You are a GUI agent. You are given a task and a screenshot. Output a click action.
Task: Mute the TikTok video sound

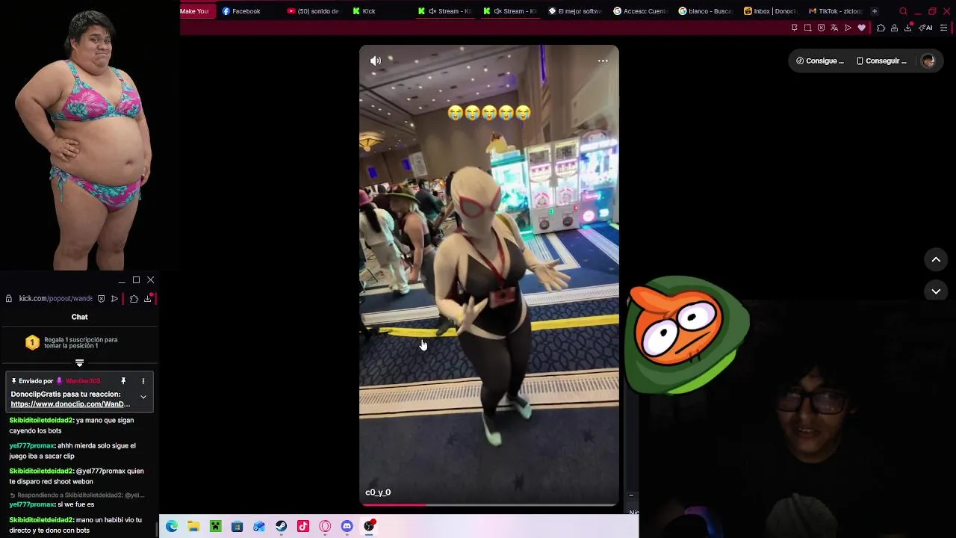[x=376, y=61]
